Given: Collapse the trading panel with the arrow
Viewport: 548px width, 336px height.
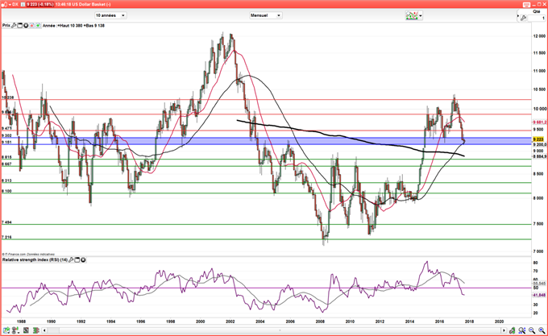Looking at the screenshot, I should pos(518,16).
